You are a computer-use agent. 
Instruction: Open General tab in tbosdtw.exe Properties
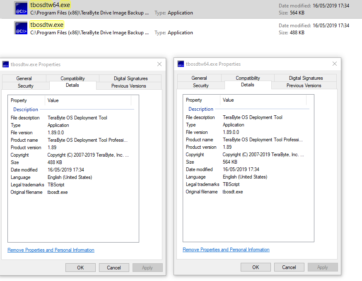click(24, 79)
